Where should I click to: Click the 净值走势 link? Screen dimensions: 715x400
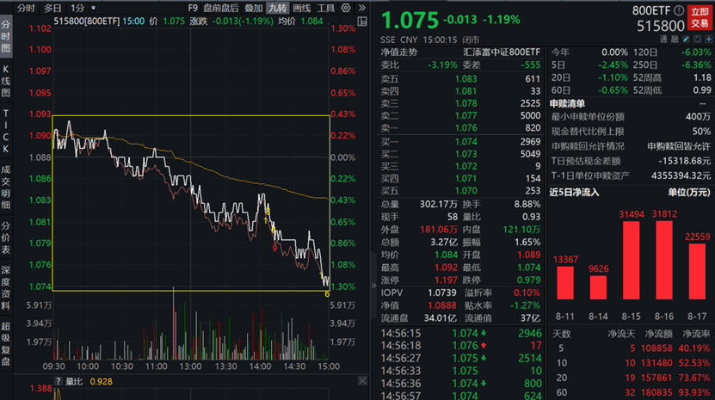tap(399, 52)
